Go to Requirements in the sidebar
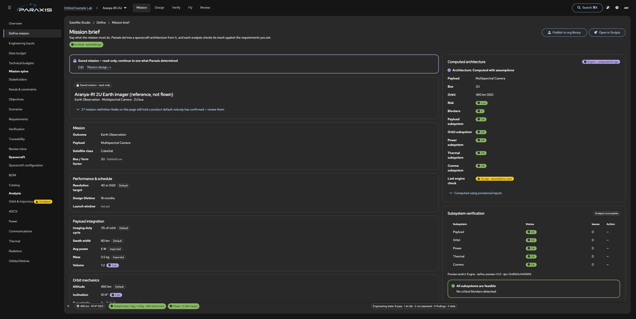Screen dimensions: 636x319 [33, 119]
